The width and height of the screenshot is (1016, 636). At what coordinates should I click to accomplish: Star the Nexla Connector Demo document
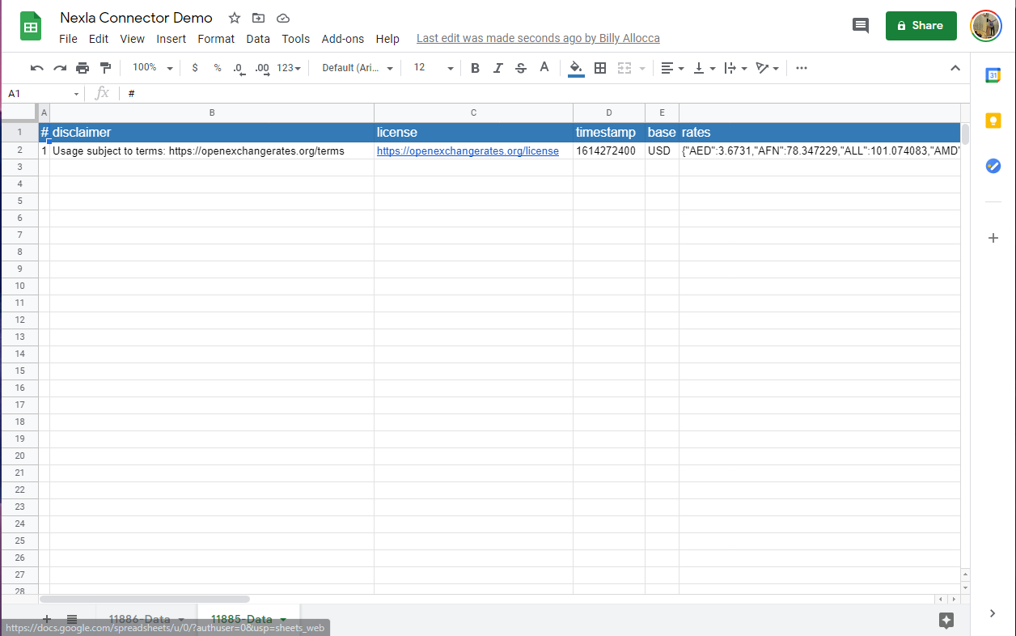[235, 18]
